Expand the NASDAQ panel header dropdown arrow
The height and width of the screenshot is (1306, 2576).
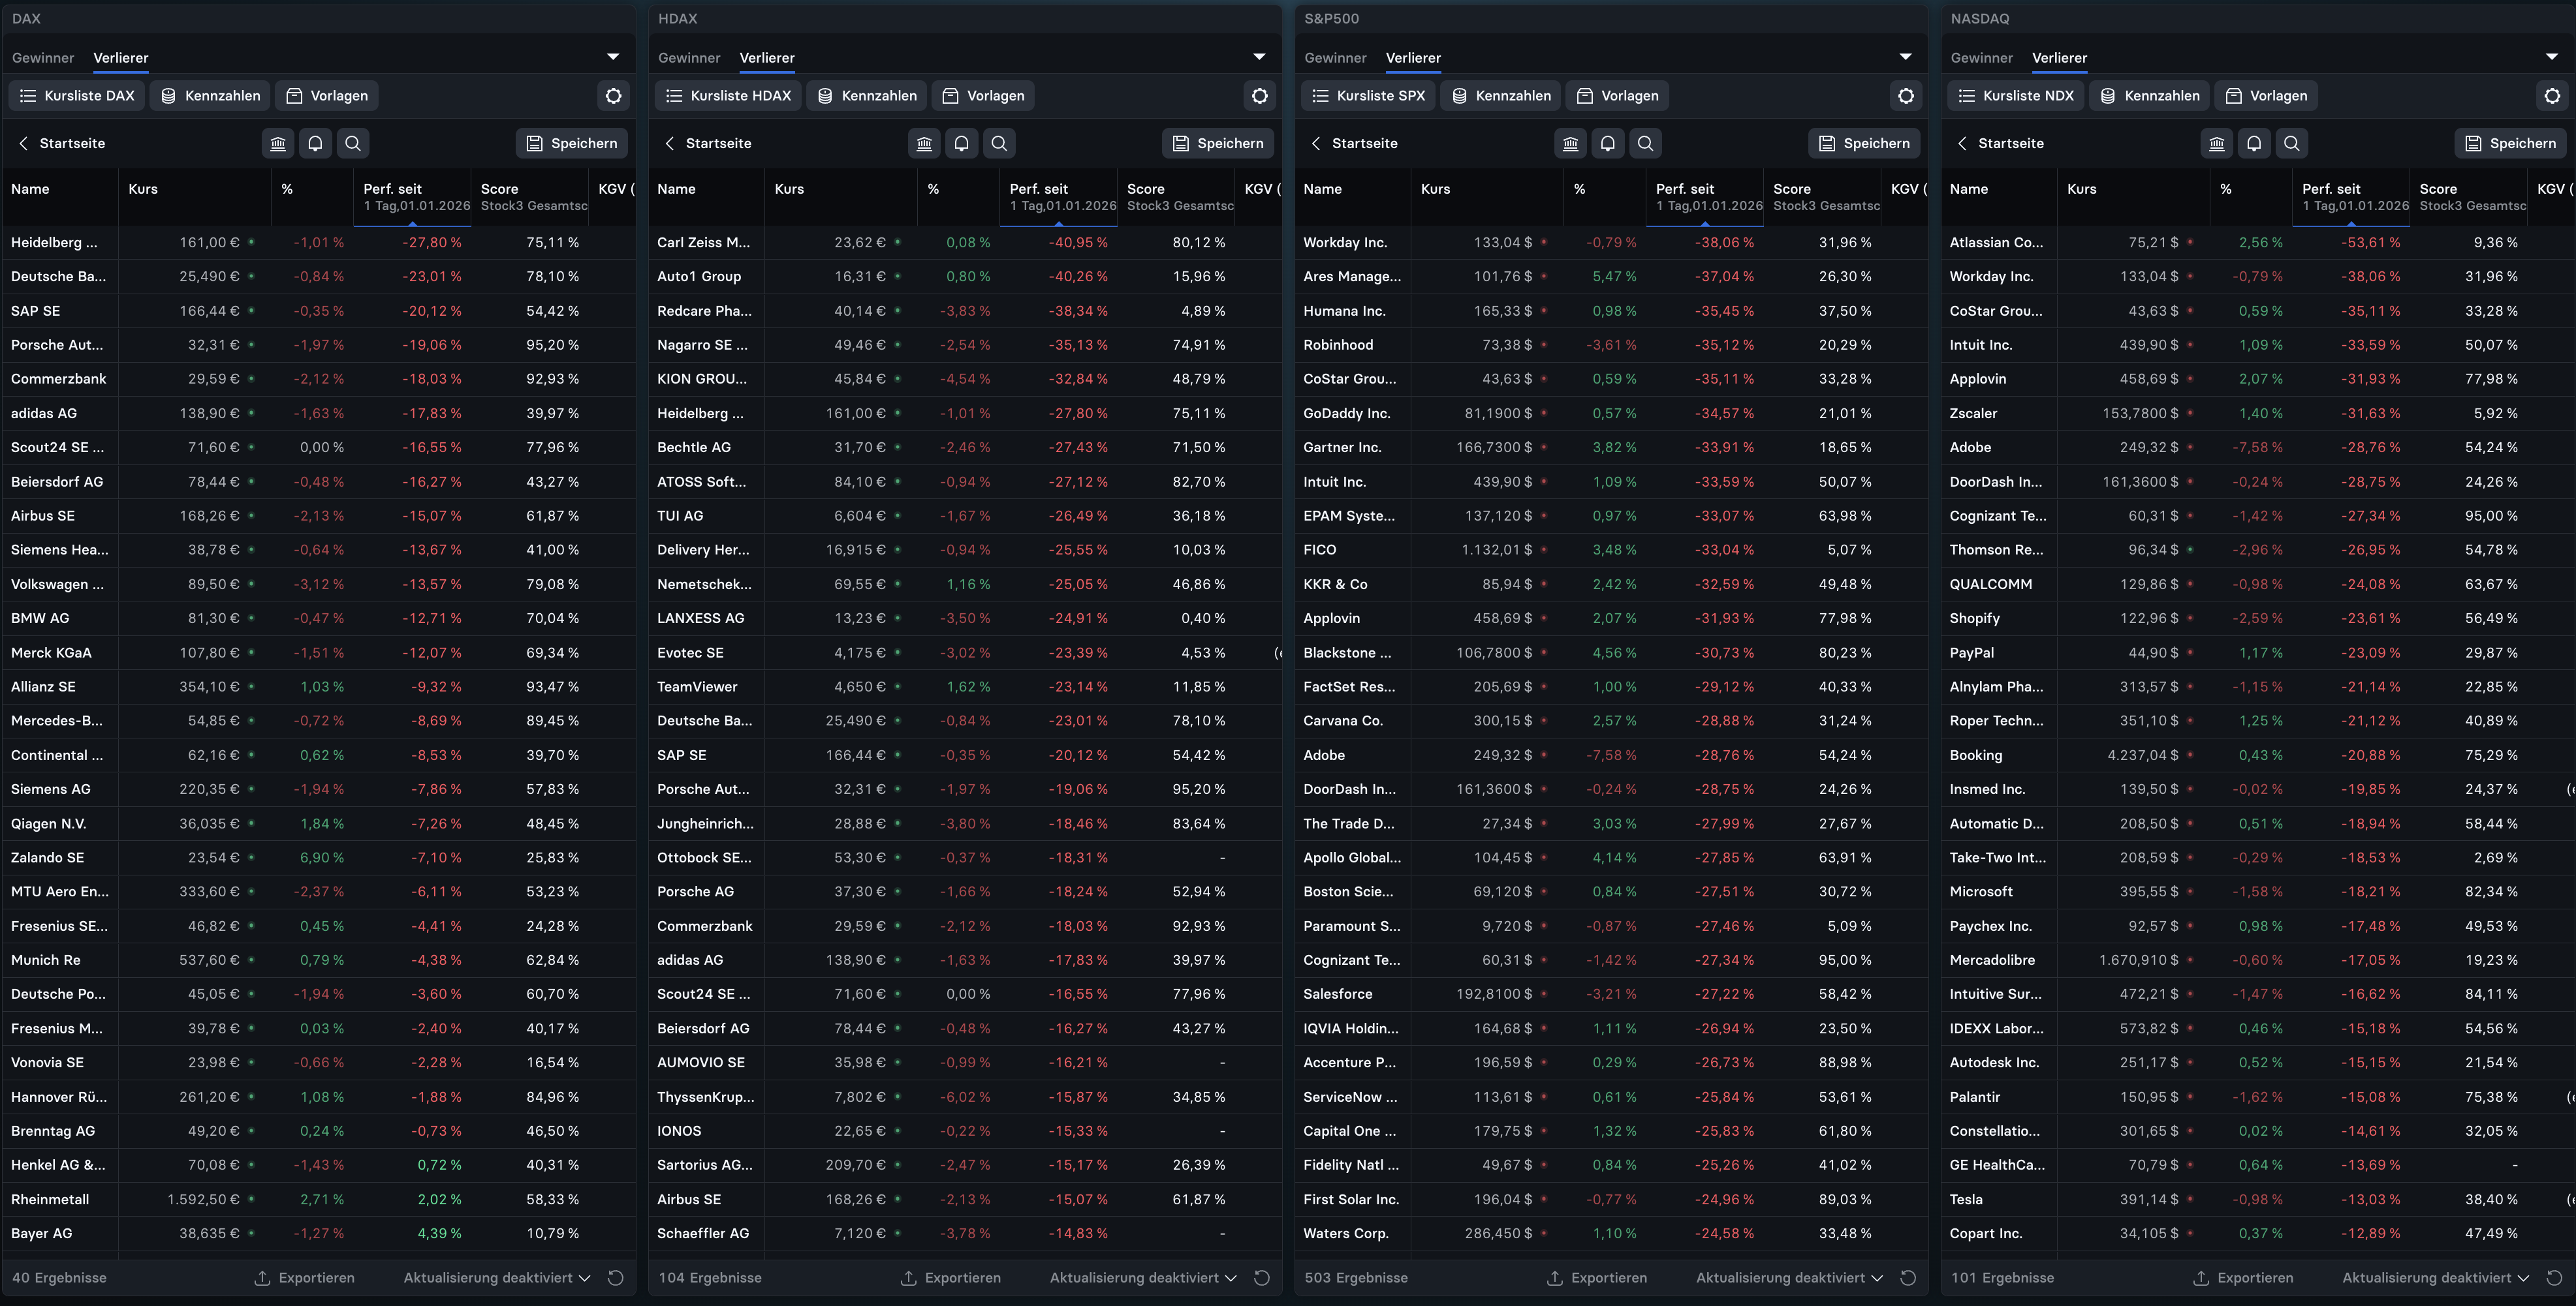click(x=2552, y=57)
